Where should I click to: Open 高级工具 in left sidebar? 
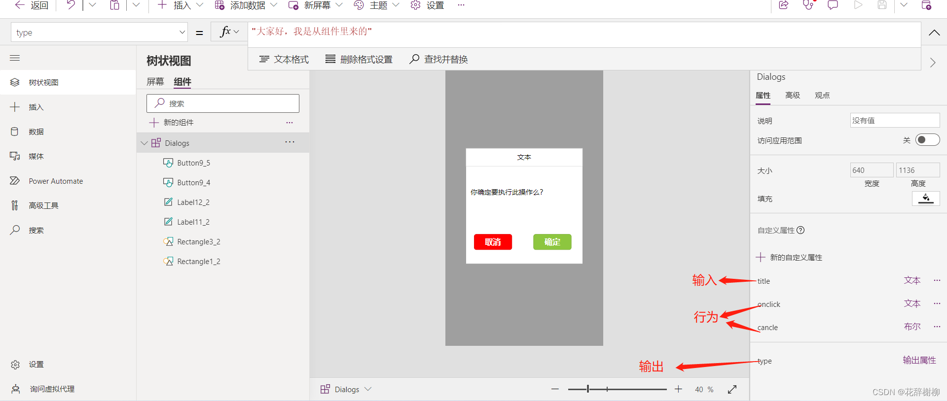tap(68, 205)
